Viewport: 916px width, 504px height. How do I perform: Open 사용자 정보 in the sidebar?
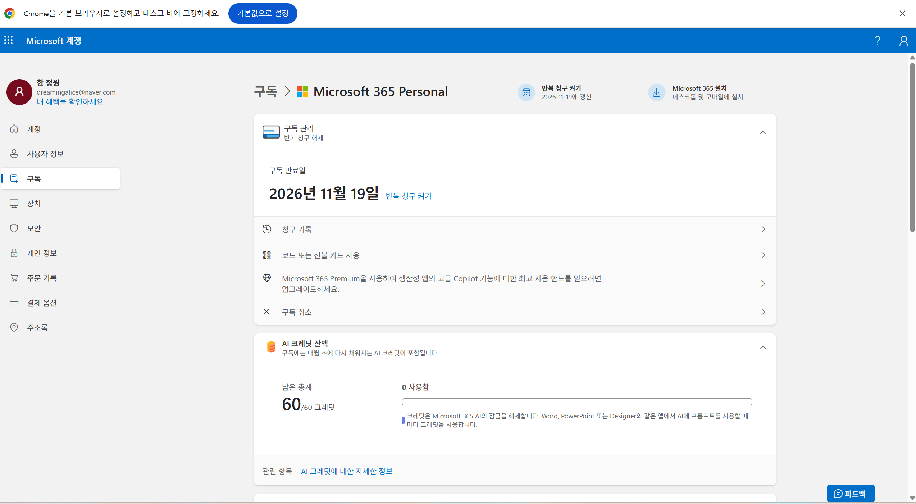(x=60, y=154)
